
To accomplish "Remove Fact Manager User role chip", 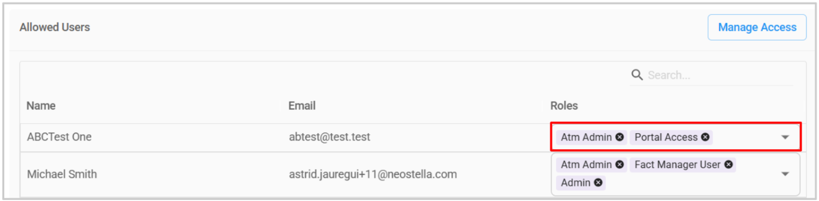I will (x=728, y=165).
